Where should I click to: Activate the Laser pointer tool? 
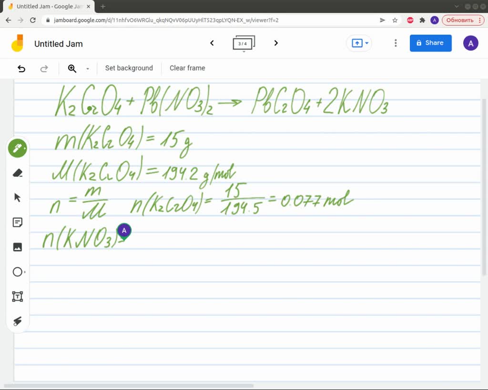tap(17, 321)
